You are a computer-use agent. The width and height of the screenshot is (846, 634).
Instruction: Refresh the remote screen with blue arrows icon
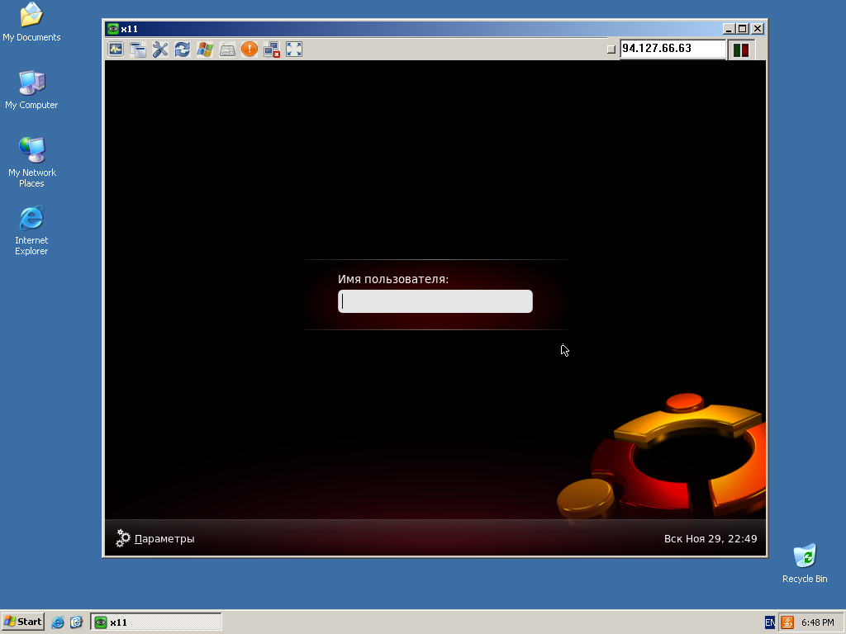click(x=183, y=50)
